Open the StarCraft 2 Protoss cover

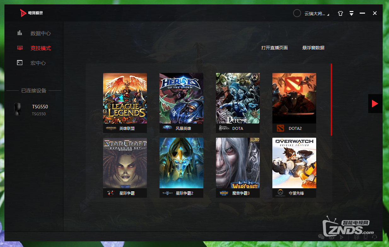click(x=181, y=163)
